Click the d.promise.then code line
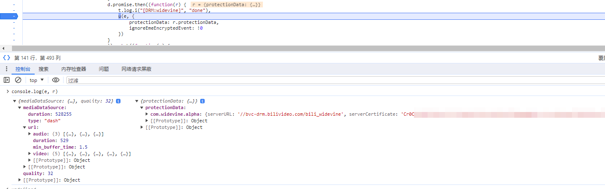605x189 pixels. tap(147, 4)
